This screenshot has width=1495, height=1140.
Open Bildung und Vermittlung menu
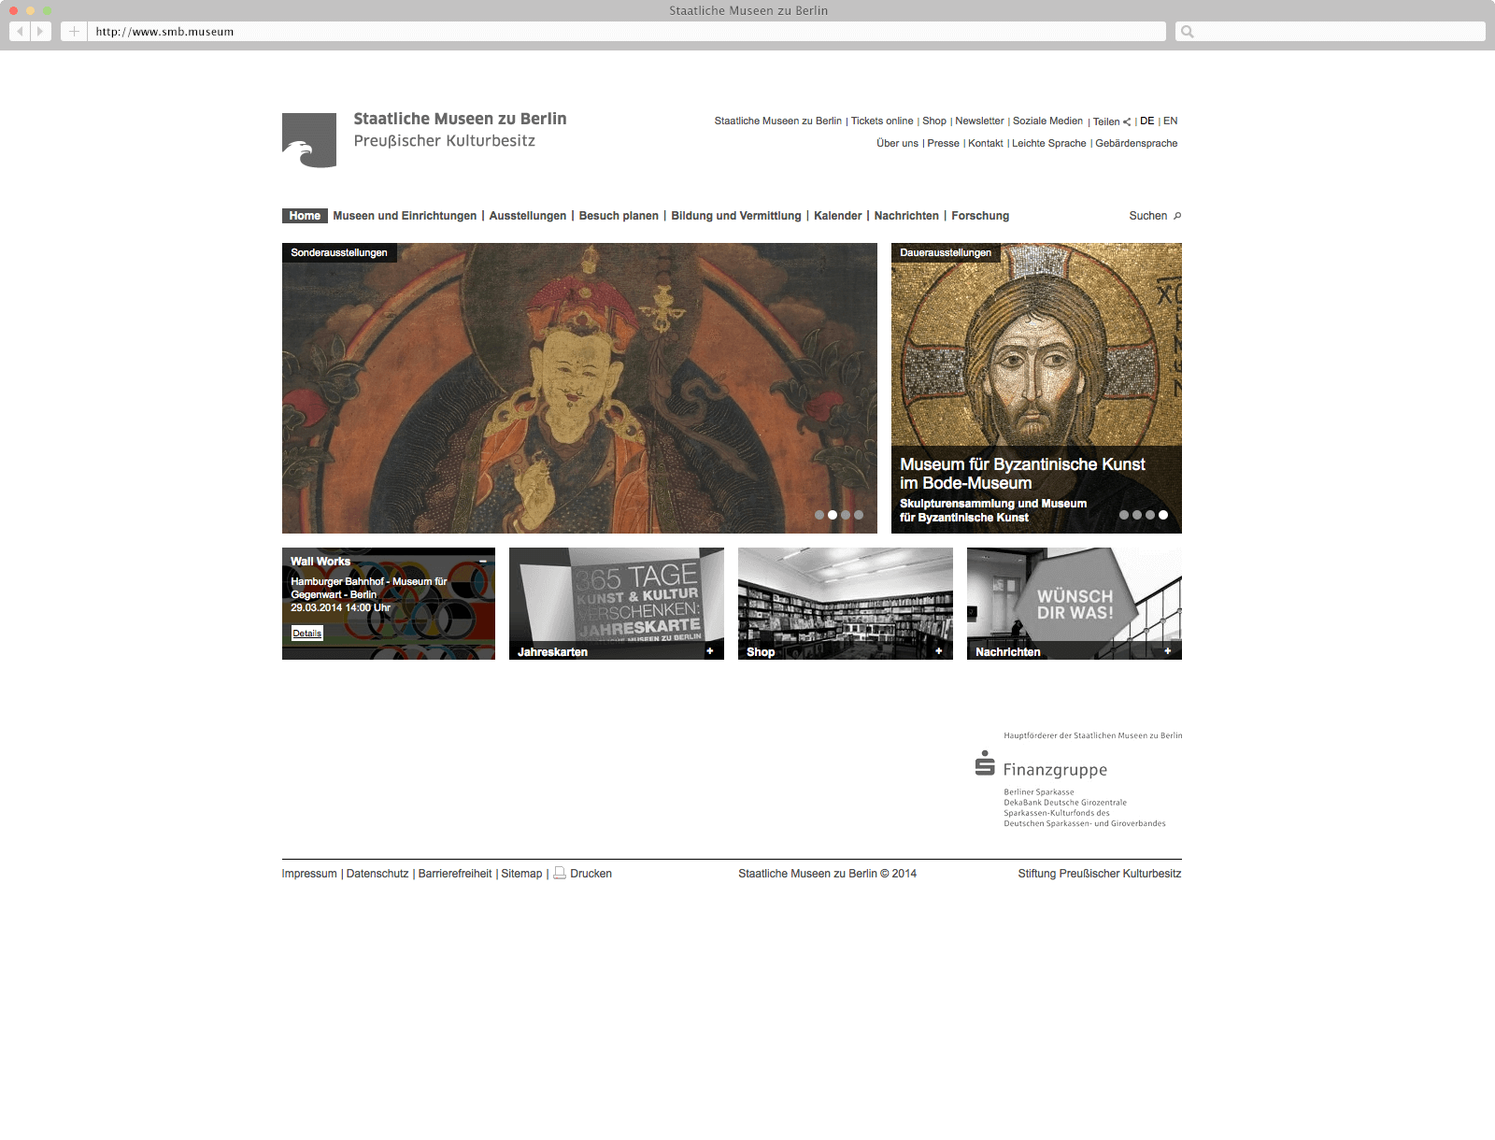point(736,216)
